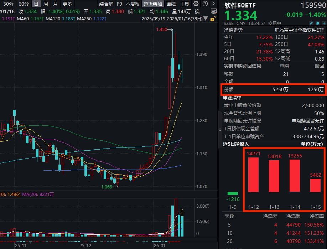
Task: Add to watchlist with the plus icon
Action: (323, 22)
